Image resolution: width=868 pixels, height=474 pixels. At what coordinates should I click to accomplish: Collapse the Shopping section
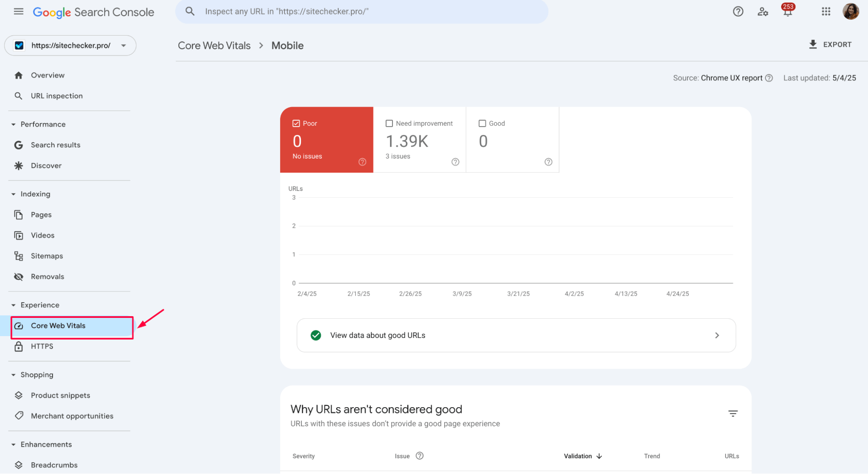(x=13, y=375)
